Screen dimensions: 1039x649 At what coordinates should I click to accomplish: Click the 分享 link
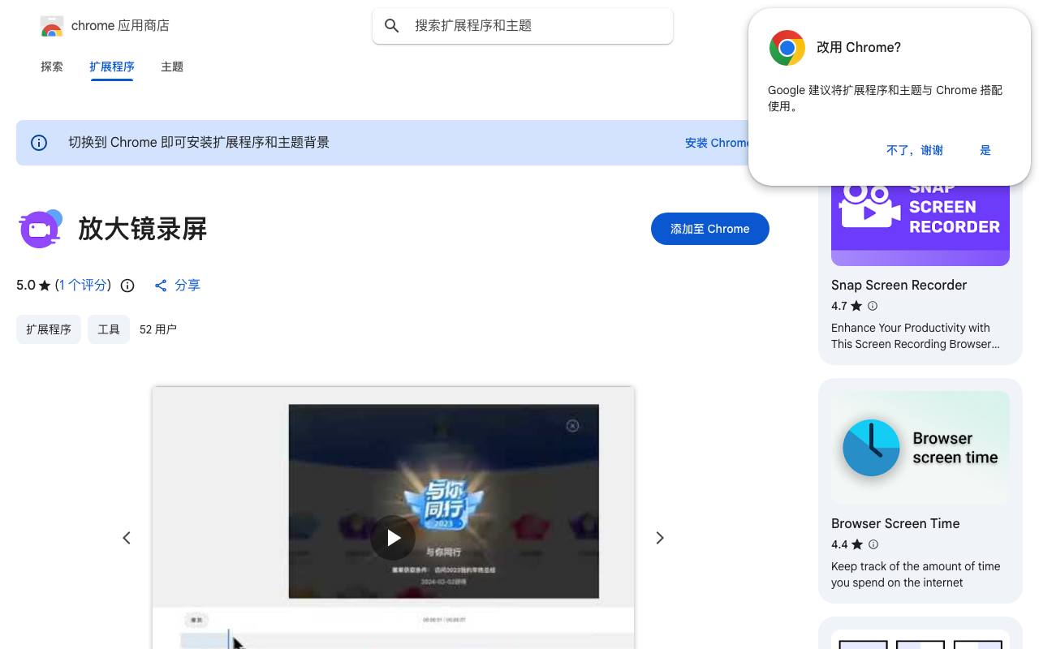tap(188, 286)
